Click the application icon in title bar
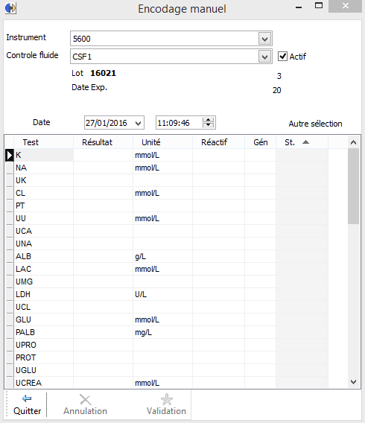The height and width of the screenshot is (423, 365). (10, 8)
